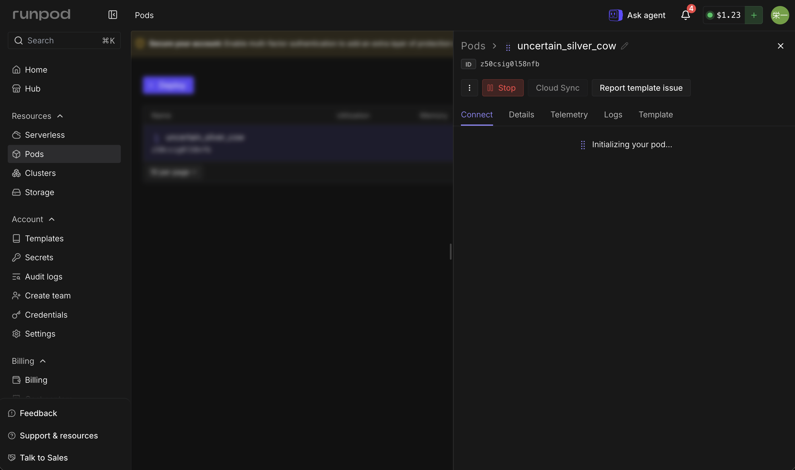The height and width of the screenshot is (470, 795).
Task: Edit pod name with the pencil icon
Action: [624, 46]
